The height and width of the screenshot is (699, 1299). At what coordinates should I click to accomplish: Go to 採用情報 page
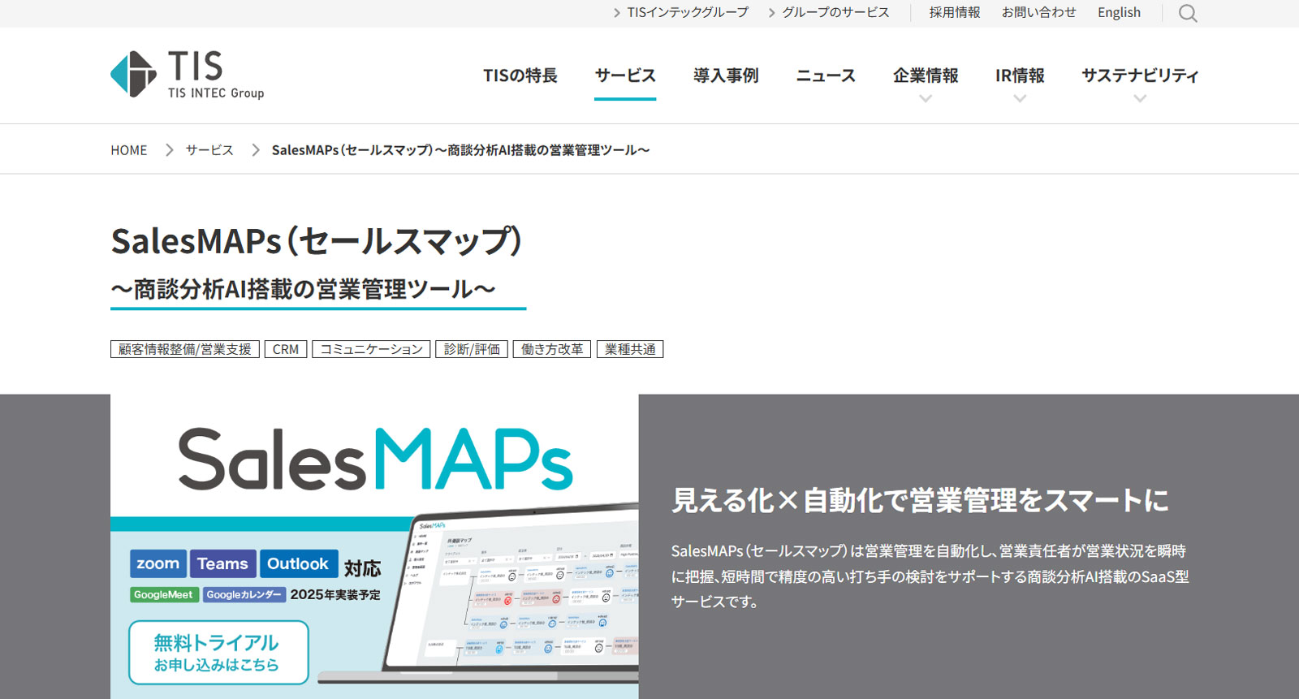[955, 12]
